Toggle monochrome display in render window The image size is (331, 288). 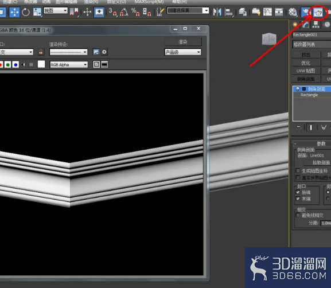[31, 65]
